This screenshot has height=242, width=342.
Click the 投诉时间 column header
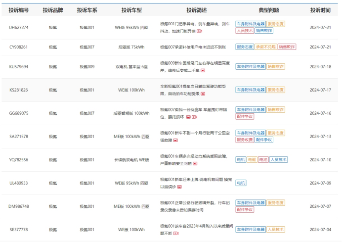tap(320, 10)
